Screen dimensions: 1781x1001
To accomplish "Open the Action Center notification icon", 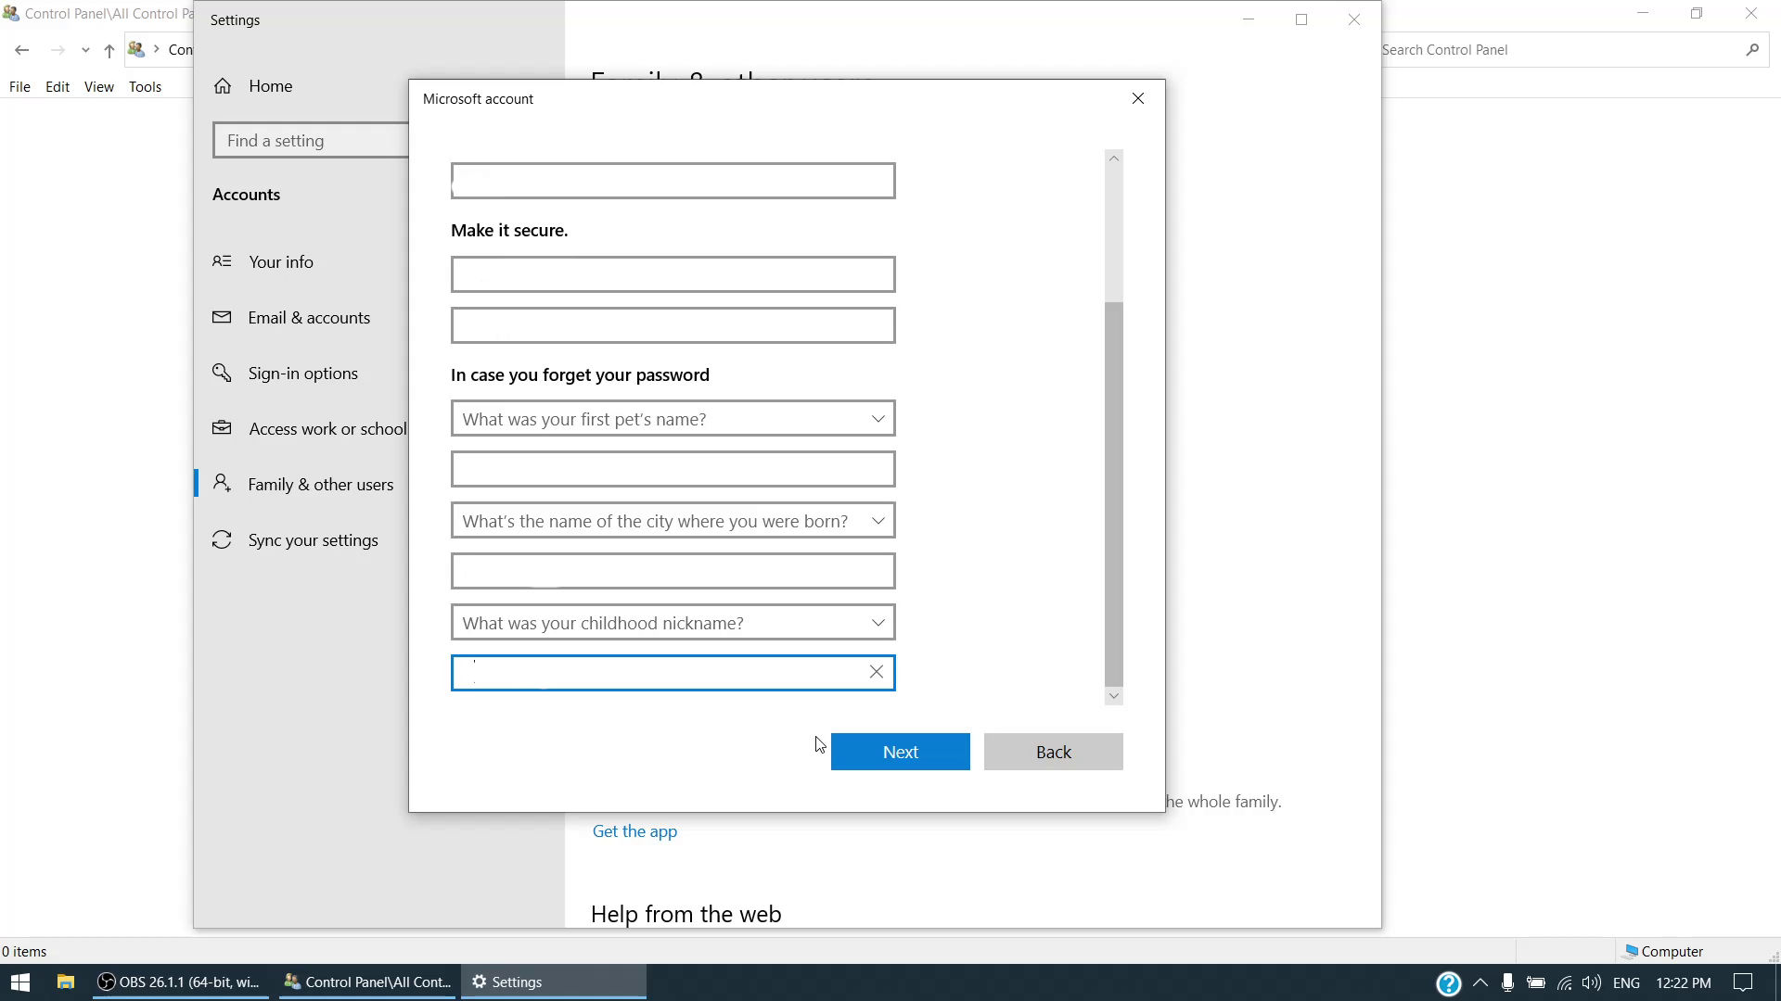I will [x=1743, y=982].
